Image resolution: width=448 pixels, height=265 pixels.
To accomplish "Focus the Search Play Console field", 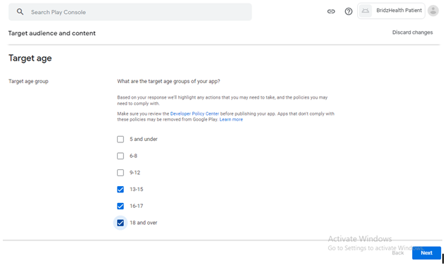I will 130,12.
